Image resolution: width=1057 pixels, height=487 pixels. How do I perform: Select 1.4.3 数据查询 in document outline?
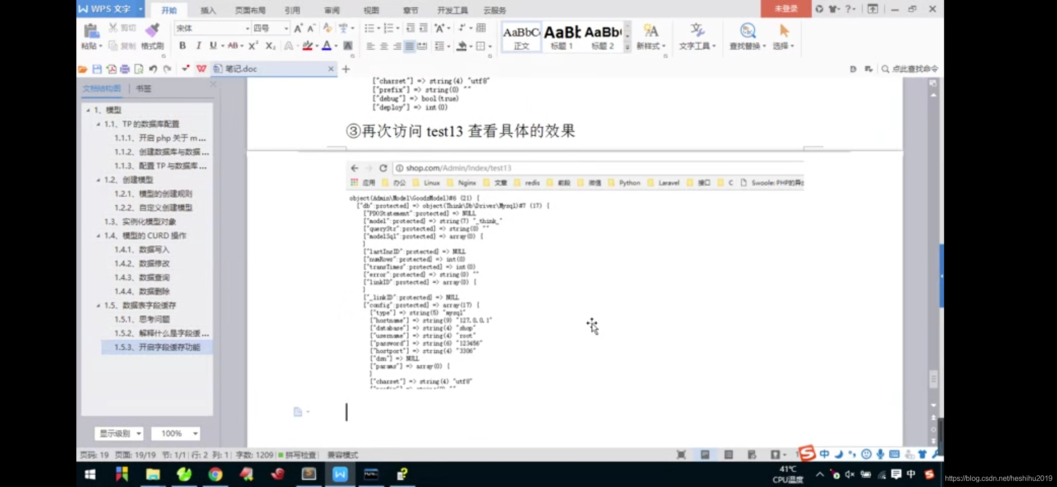[142, 277]
